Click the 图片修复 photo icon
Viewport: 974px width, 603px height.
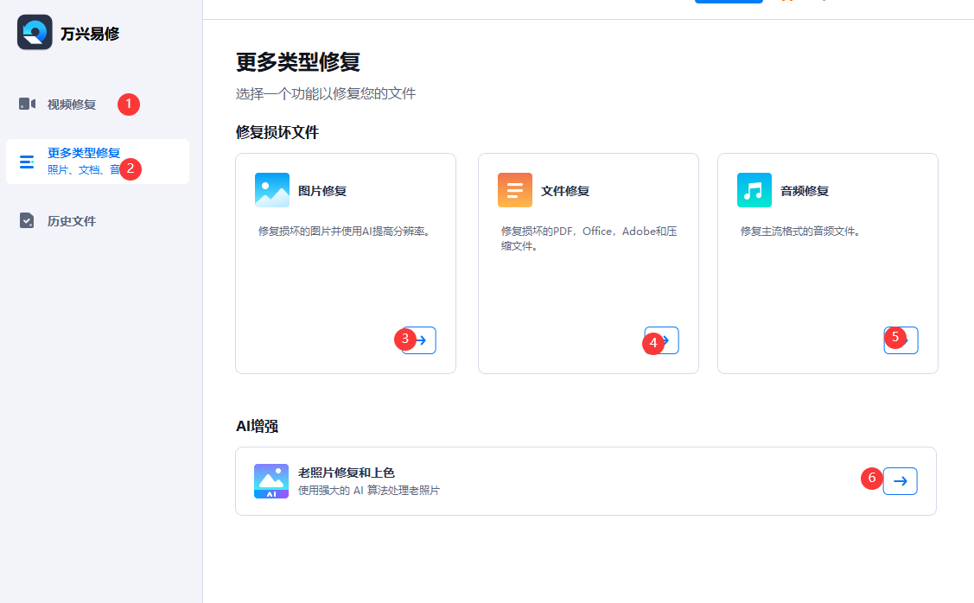(271, 189)
